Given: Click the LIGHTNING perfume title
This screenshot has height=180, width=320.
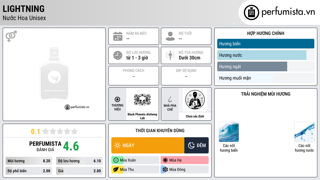Looking at the screenshot, I should pos(23,9).
